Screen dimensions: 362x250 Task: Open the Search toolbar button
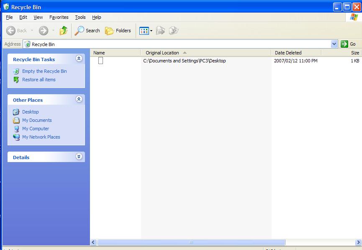pyautogui.click(x=87, y=31)
